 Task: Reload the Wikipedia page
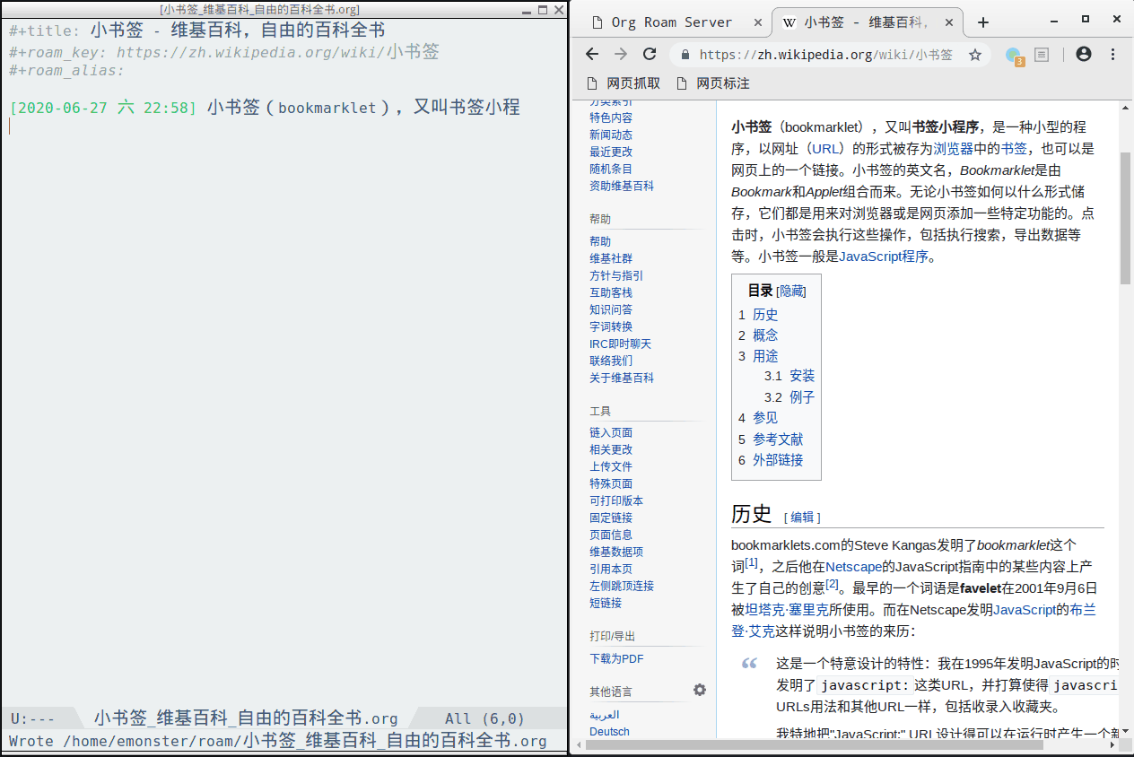coord(650,54)
